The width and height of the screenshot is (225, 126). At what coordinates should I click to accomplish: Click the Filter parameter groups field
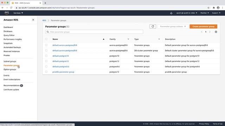(x=94, y=32)
